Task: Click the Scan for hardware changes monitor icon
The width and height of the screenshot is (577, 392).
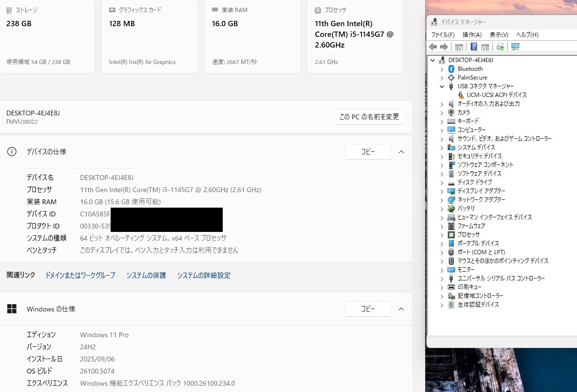Action: (515, 47)
